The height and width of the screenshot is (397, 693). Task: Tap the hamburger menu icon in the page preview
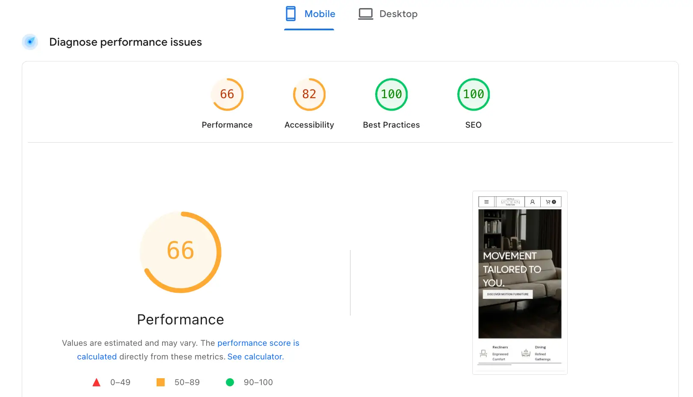pyautogui.click(x=486, y=202)
